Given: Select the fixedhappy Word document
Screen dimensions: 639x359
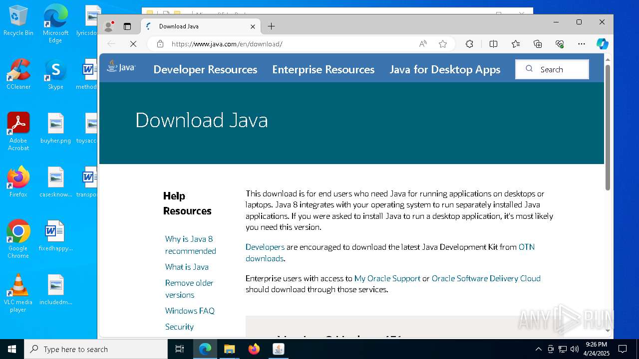Looking at the screenshot, I should point(55,236).
